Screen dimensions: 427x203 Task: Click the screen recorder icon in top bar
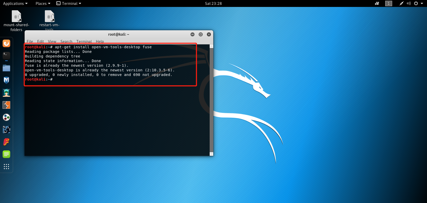(x=377, y=3)
